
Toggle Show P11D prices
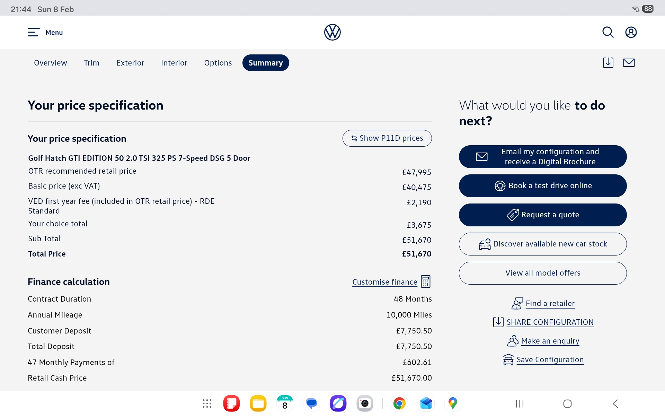[387, 138]
